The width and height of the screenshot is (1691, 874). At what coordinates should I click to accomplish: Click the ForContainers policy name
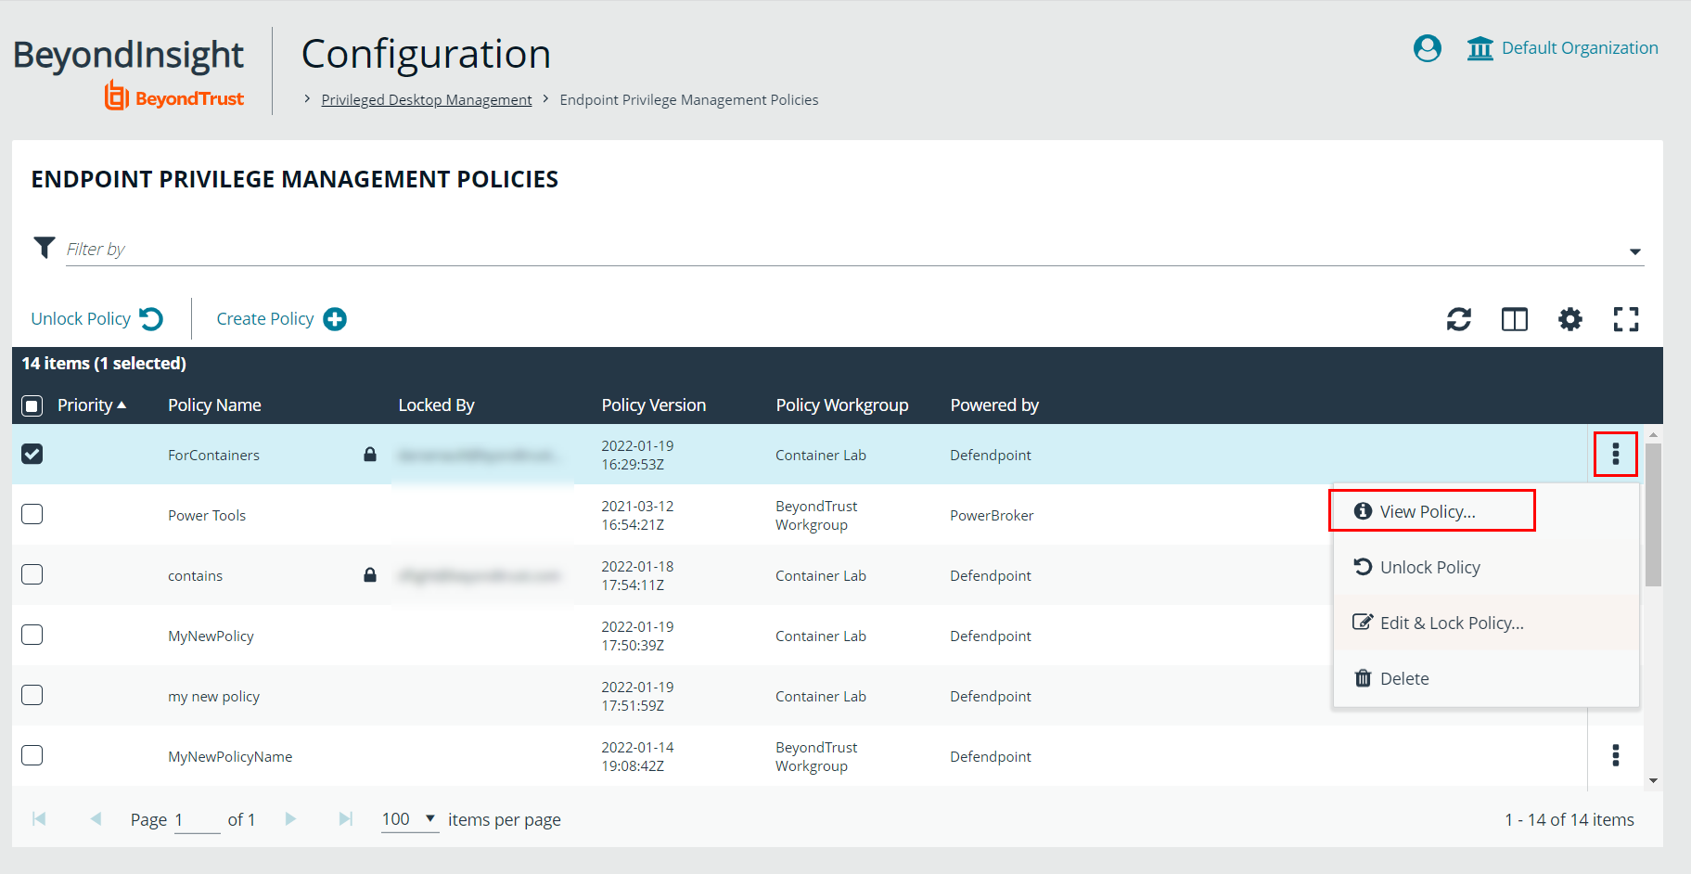coord(213,455)
